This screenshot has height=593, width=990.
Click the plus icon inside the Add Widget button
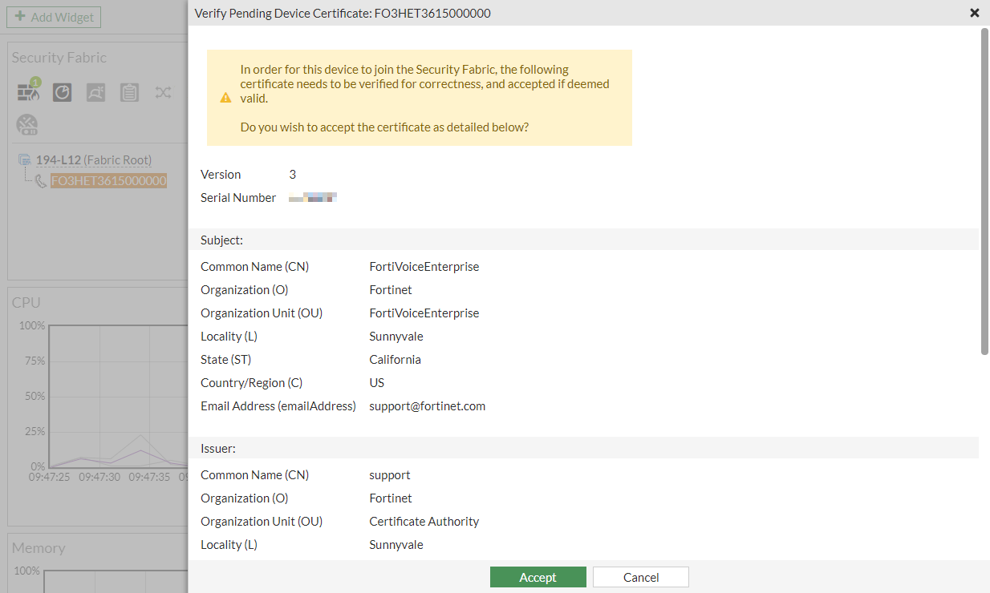point(21,16)
